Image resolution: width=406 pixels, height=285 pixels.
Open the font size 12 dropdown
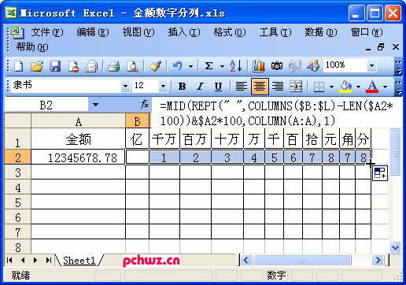[x=163, y=86]
